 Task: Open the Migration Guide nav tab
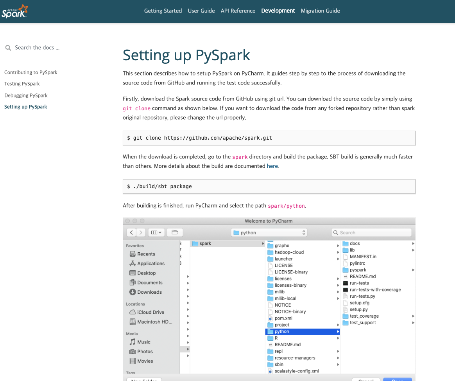(321, 11)
